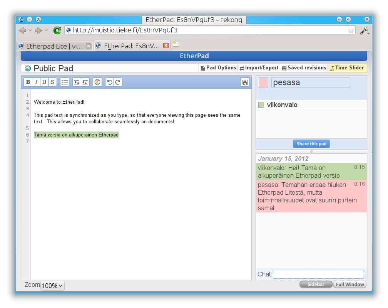Open Import/Export menu
This screenshot has width=388, height=308.
259,68
